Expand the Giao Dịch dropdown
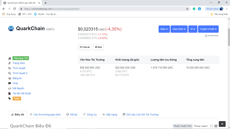The height and width of the screenshot is (129, 230). (x=179, y=29)
